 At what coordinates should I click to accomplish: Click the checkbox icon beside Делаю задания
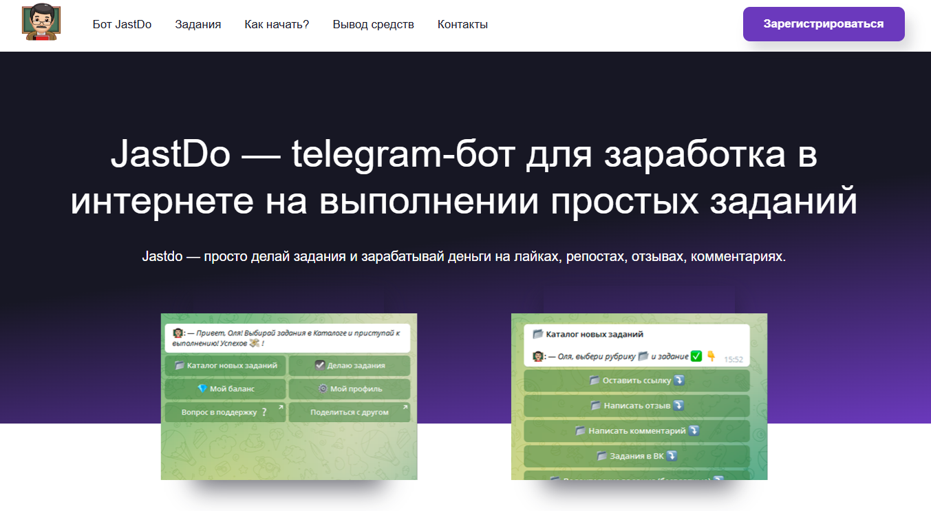319,366
